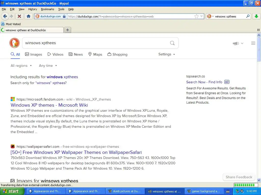The width and height of the screenshot is (261, 195).
Task: Open the Most Visited bookmarks folder
Action: point(11,24)
